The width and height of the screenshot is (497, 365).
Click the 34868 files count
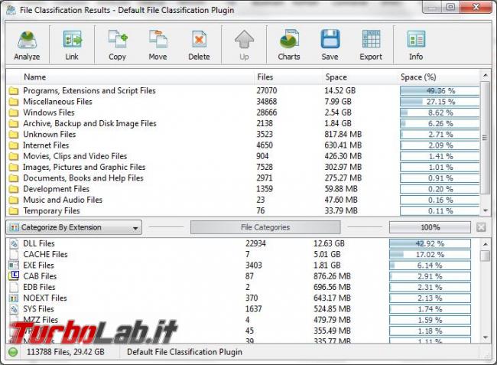pyautogui.click(x=267, y=102)
